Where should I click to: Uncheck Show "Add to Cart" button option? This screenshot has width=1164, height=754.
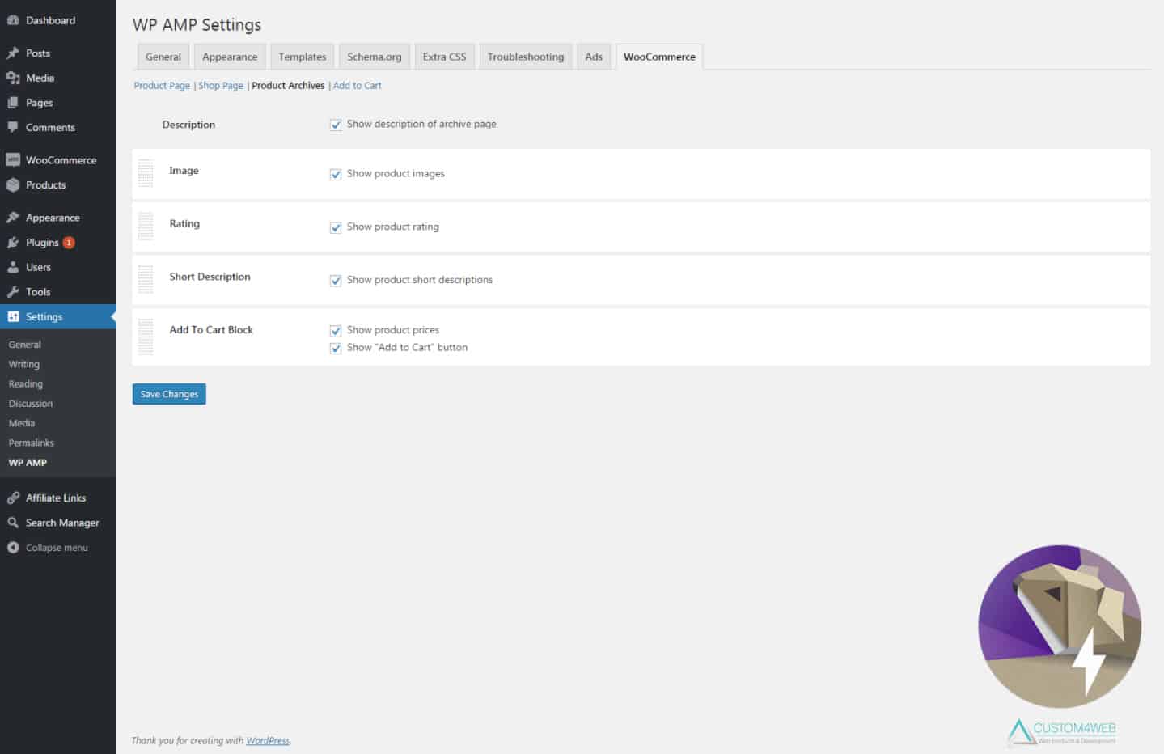[x=336, y=349]
